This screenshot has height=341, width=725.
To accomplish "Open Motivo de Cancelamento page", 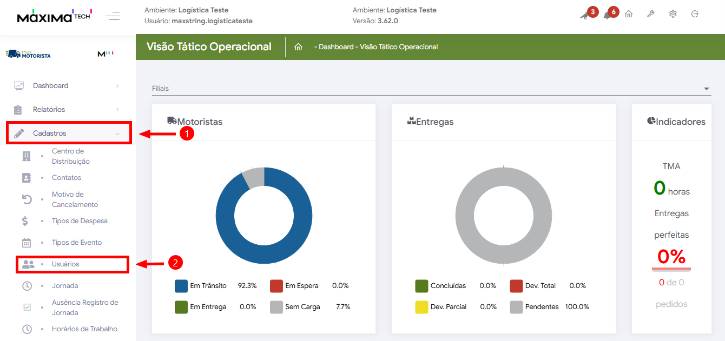I will coord(75,199).
